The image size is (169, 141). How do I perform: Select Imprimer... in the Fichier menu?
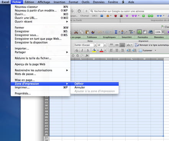(x=41, y=87)
